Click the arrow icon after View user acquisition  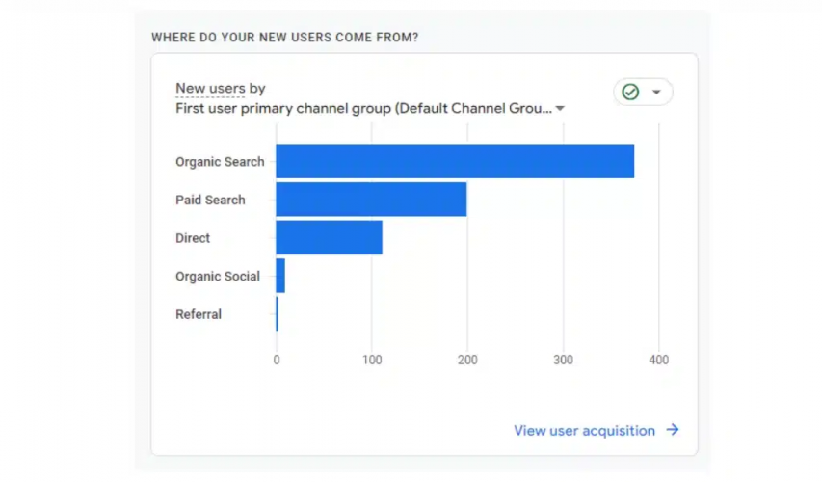673,430
